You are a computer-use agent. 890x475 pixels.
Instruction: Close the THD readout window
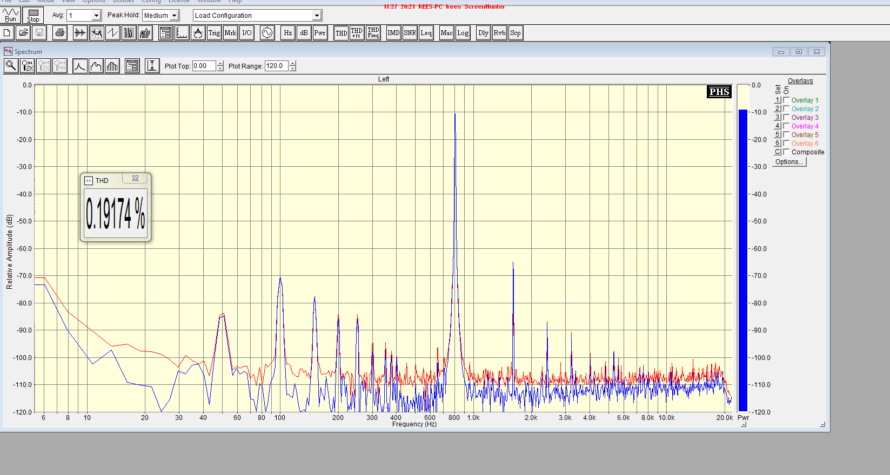135,179
